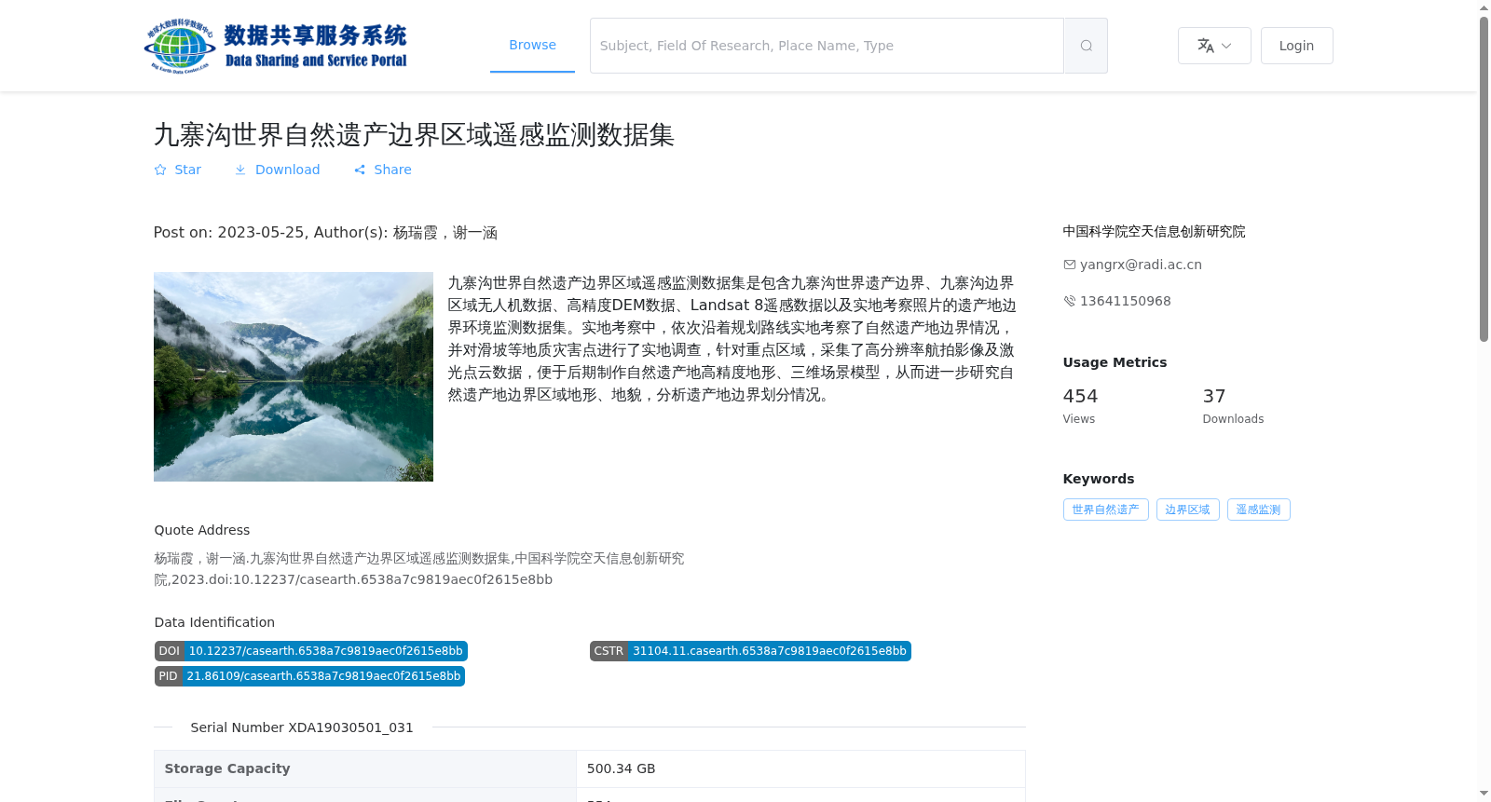Image resolution: width=1491 pixels, height=802 pixels.
Task: Click the yangrx@radi.ac.cn email address
Action: (1141, 265)
